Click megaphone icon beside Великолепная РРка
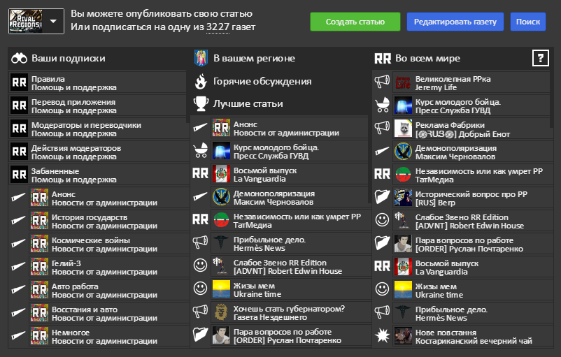The width and height of the screenshot is (561, 357). 382,83
